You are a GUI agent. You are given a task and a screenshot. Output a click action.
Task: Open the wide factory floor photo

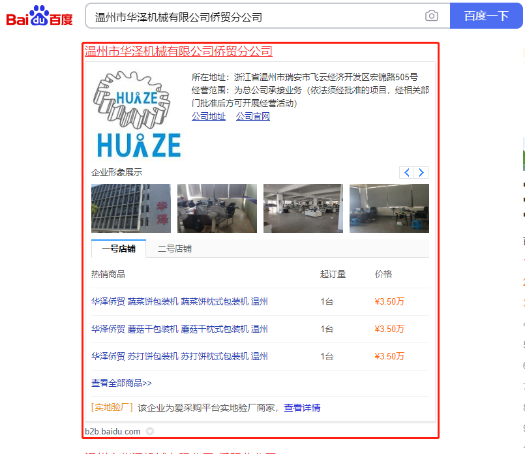click(303, 208)
